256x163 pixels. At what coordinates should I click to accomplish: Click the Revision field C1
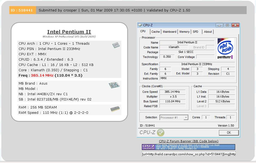coord(228,74)
